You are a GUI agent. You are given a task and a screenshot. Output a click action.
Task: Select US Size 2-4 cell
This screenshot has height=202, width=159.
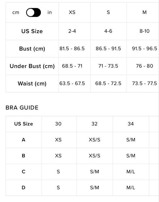pos(72,31)
